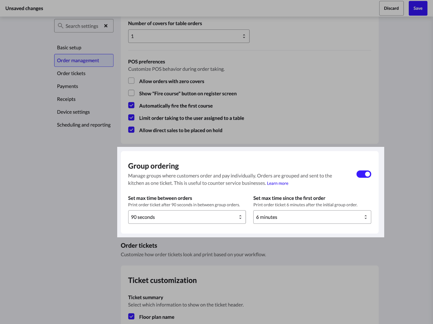Open Receipts settings
The height and width of the screenshot is (324, 433).
[x=66, y=99]
